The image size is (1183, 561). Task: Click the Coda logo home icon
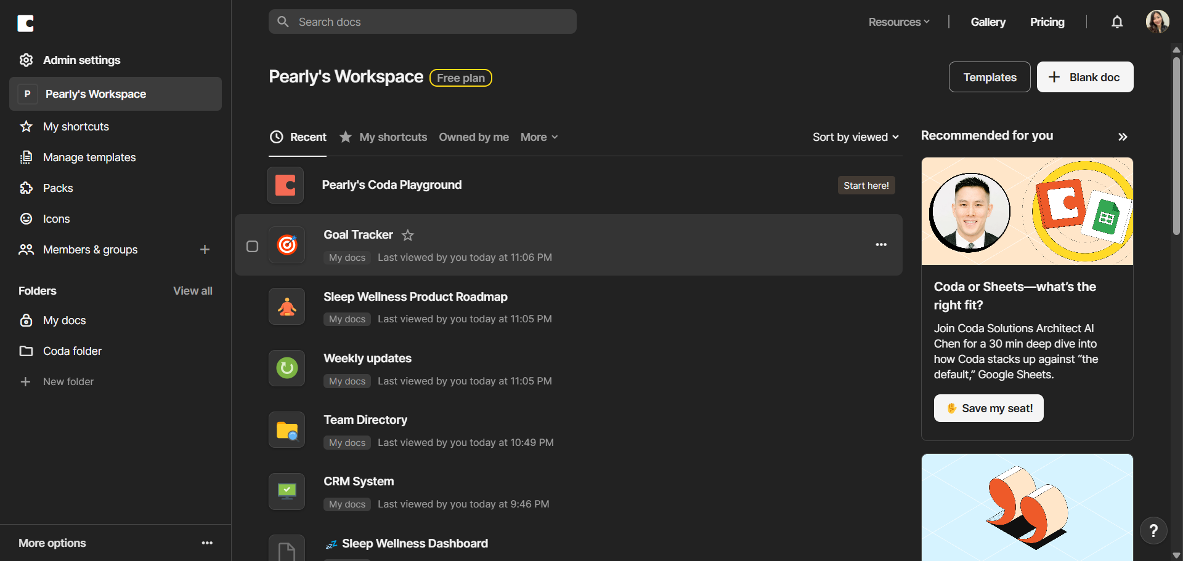pos(25,23)
